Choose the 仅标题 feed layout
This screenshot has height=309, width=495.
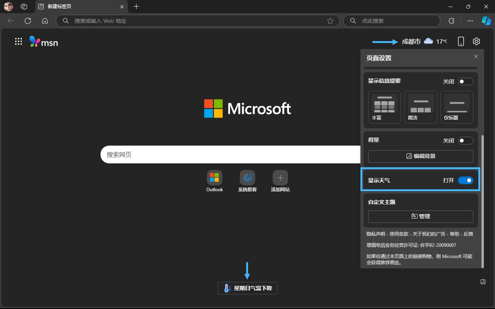pyautogui.click(x=457, y=107)
